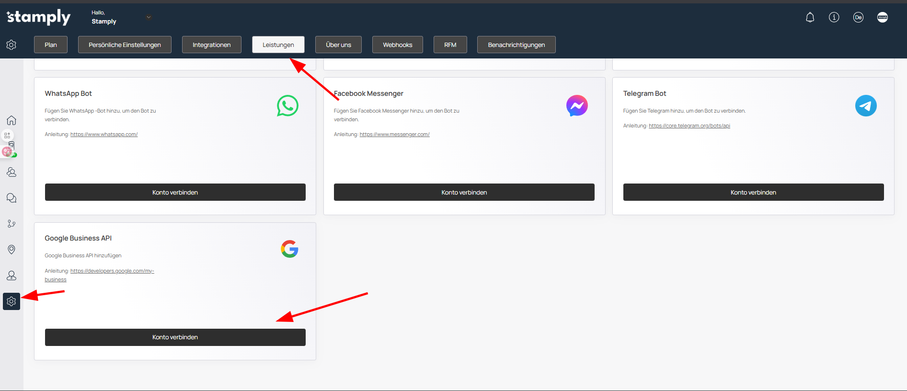Screen dimensions: 907x391
Task: Open the chat bubbles sidebar icon
Action: pos(11,198)
